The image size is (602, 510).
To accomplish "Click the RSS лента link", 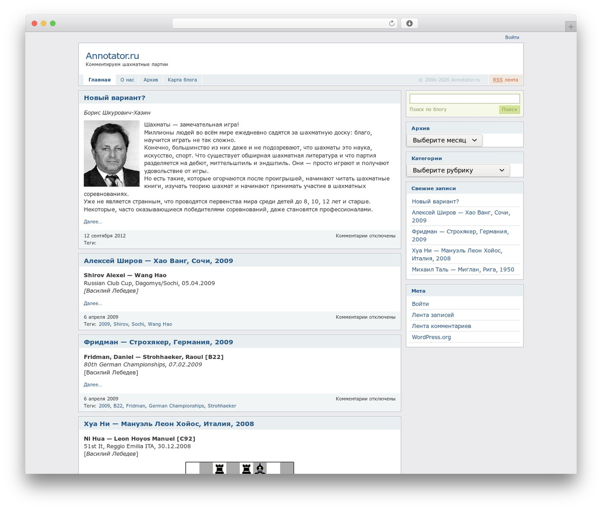I will pos(506,80).
